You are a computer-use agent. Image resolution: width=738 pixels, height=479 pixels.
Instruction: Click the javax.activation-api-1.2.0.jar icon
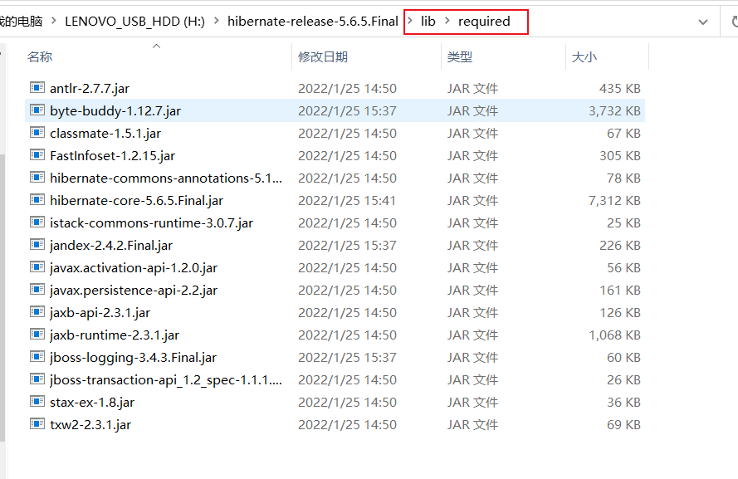click(37, 267)
